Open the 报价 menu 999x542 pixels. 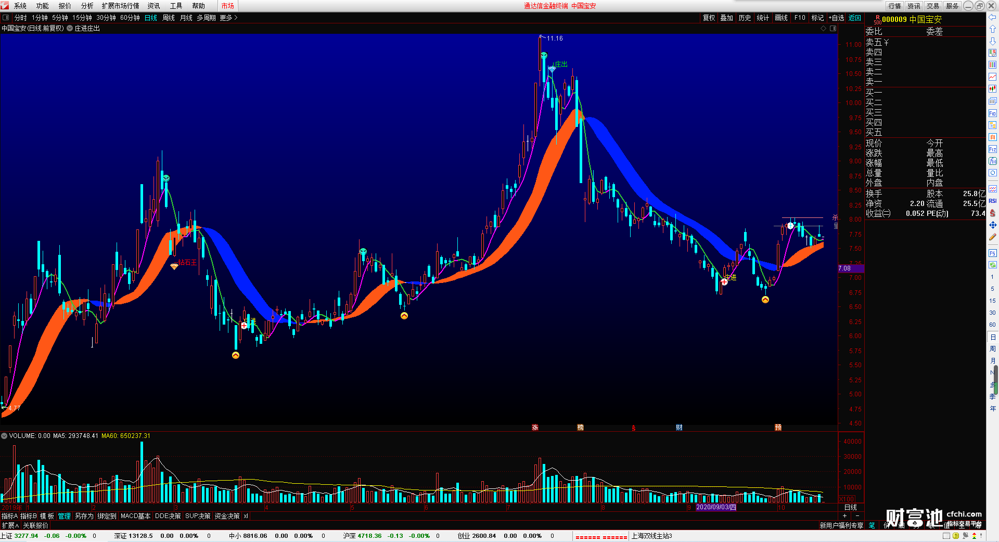(65, 6)
